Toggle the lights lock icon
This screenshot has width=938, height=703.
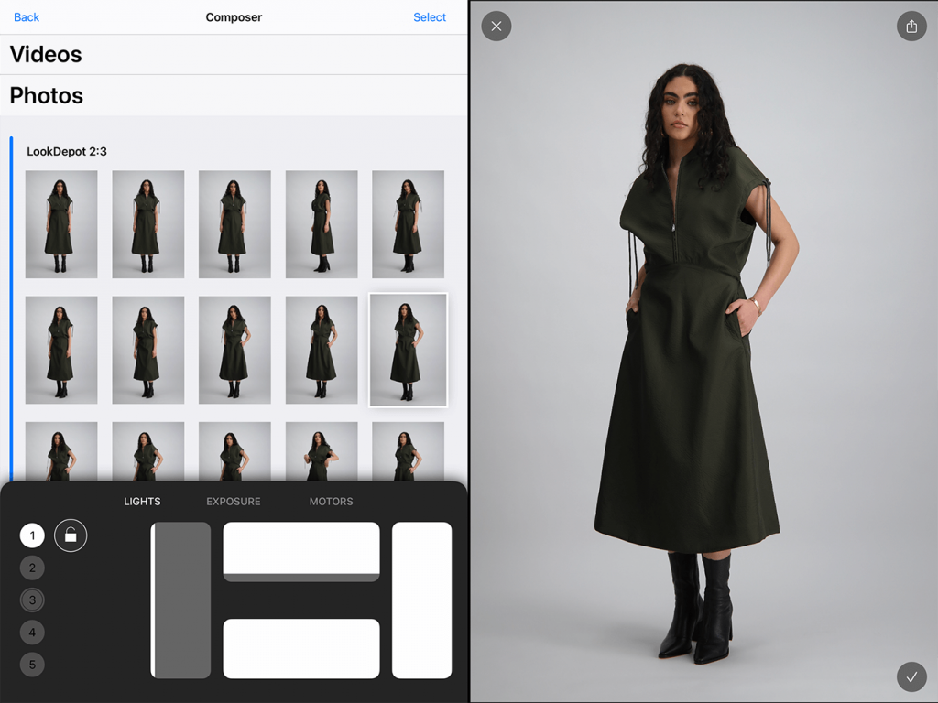[x=71, y=535]
